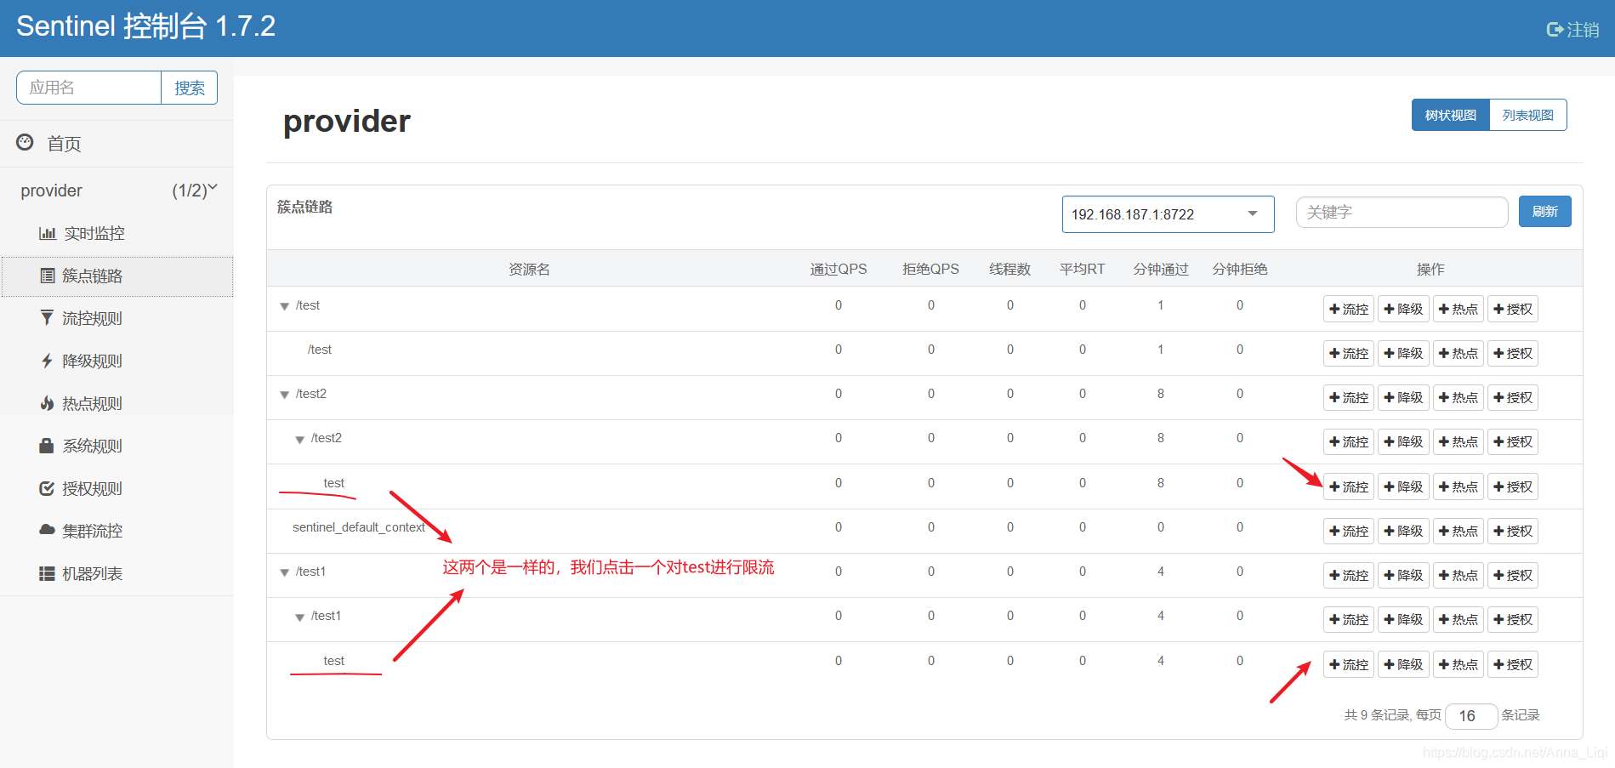Click the 拒绝QPS column header
The height and width of the screenshot is (768, 1615).
[930, 269]
